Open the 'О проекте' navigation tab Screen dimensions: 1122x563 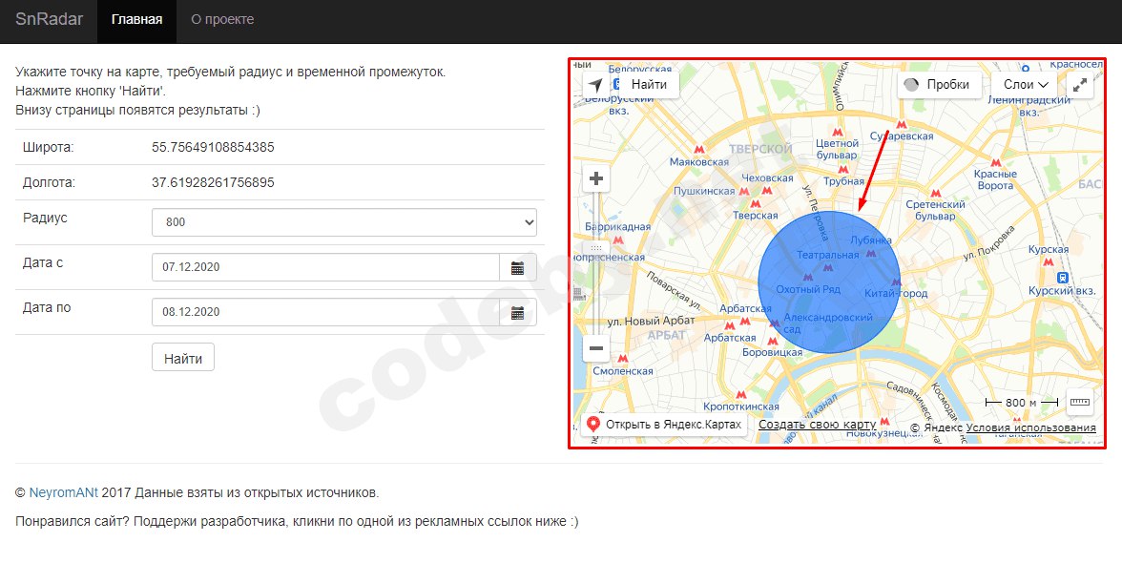(222, 20)
